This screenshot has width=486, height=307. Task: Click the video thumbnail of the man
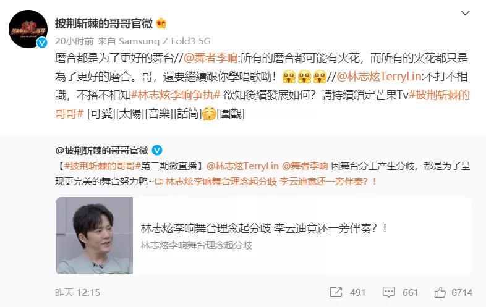coord(94,235)
